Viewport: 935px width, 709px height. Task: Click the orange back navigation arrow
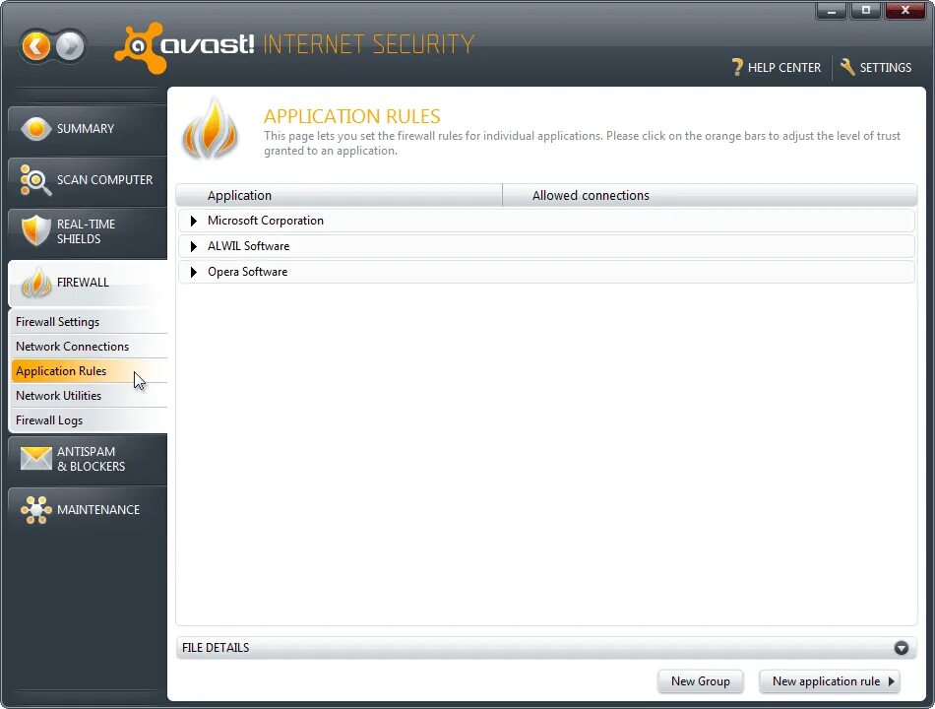tap(35, 46)
